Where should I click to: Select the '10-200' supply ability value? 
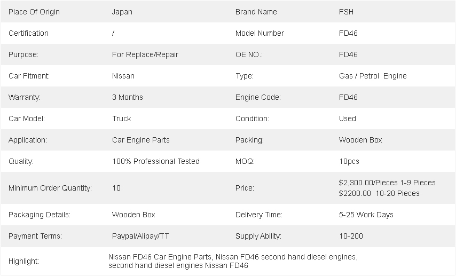click(x=351, y=236)
